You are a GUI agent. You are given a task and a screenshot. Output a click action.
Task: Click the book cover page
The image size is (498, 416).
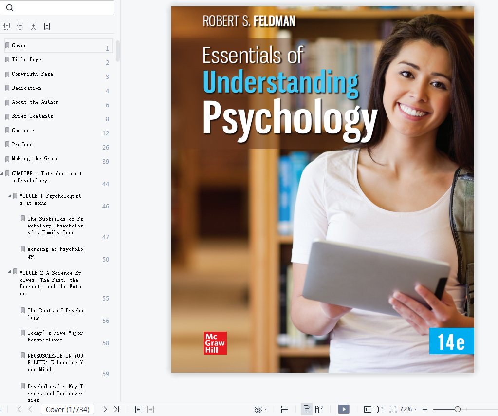[x=323, y=189]
